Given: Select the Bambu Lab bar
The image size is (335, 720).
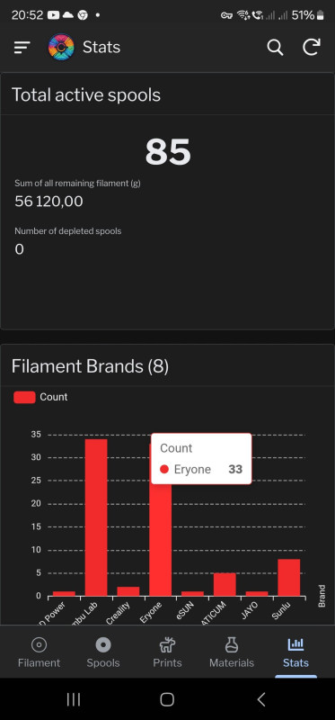Looking at the screenshot, I should tap(96, 517).
